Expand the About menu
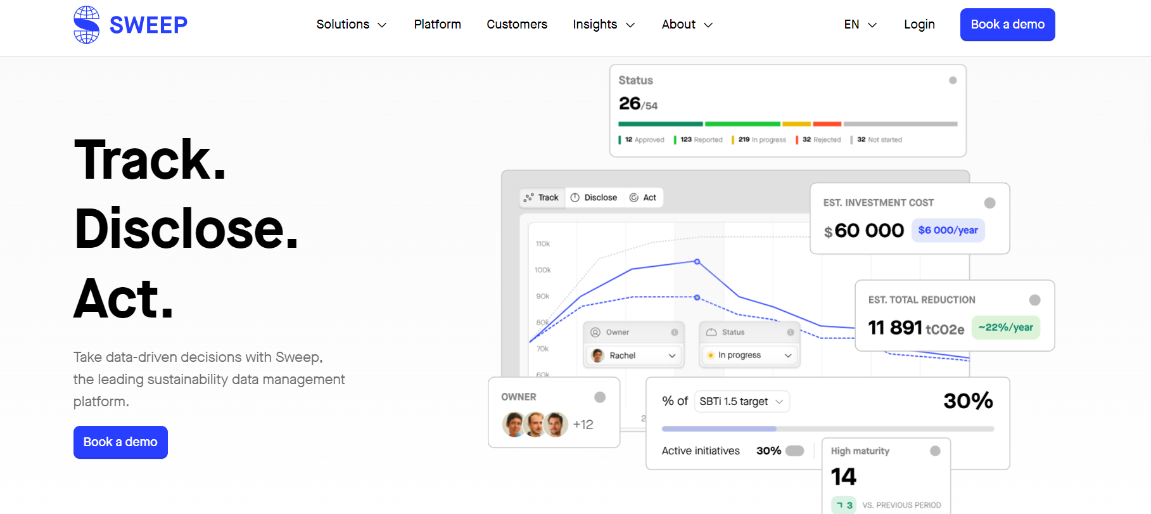The height and width of the screenshot is (514, 1151). coord(687,25)
